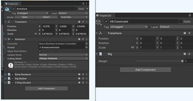Open Animator component help reference
The height and width of the screenshot is (101, 193).
point(79,39)
